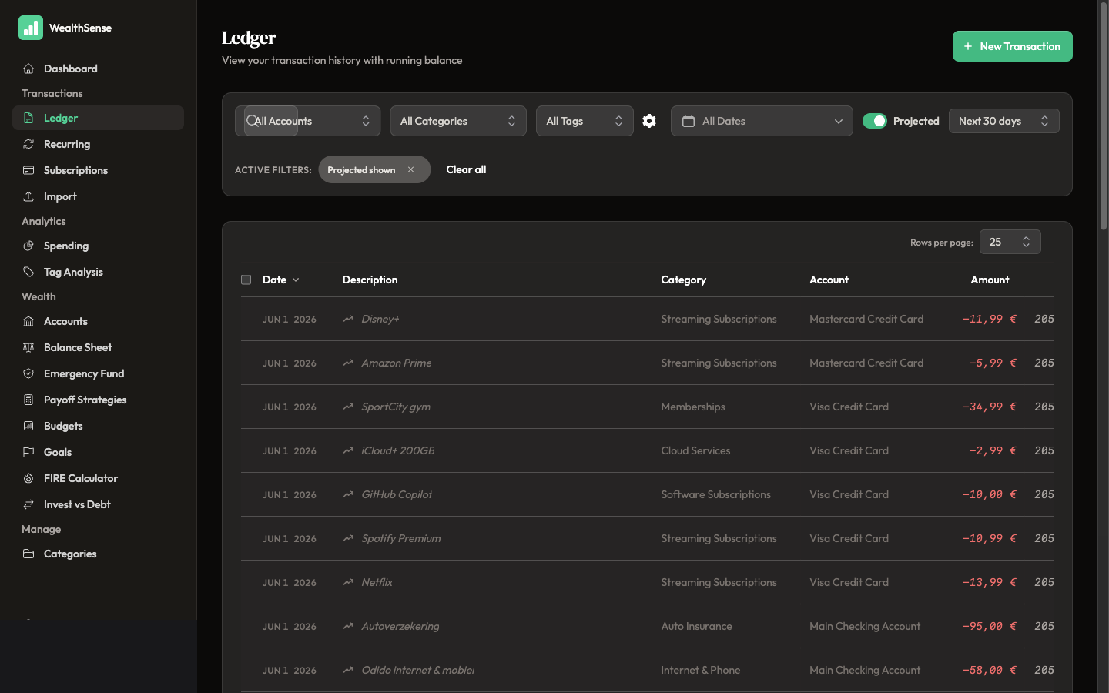
Task: Click the Subscriptions card icon
Action: click(28, 170)
